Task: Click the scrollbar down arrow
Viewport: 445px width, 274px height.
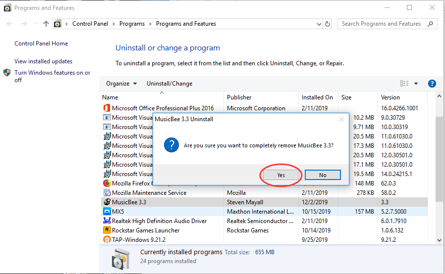Action: pos(439,240)
